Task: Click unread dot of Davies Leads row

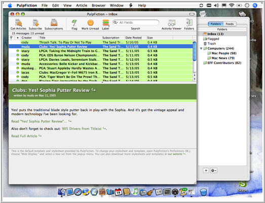Action: pyautogui.click(x=18, y=59)
